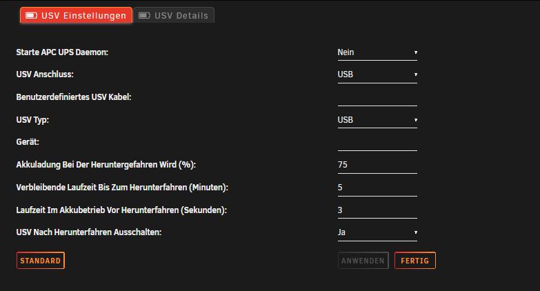Expand the USV Anschluss dropdown
Screen dimensions: 540x291
(x=377, y=75)
